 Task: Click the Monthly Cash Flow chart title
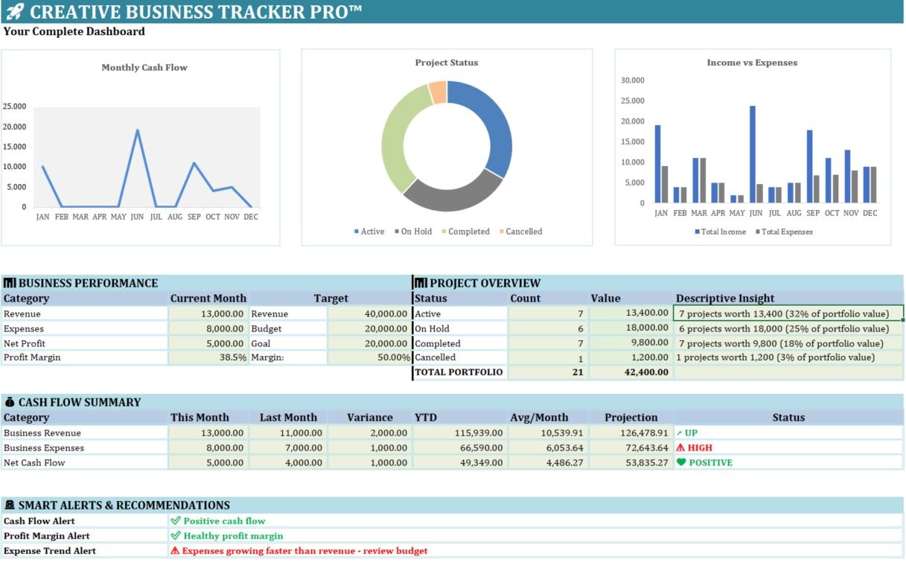point(146,67)
